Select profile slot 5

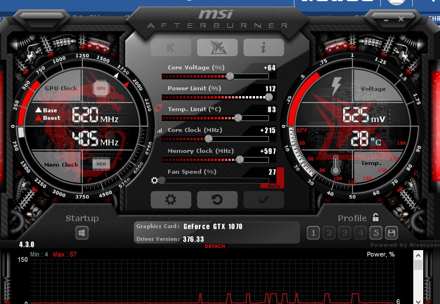[x=376, y=233]
